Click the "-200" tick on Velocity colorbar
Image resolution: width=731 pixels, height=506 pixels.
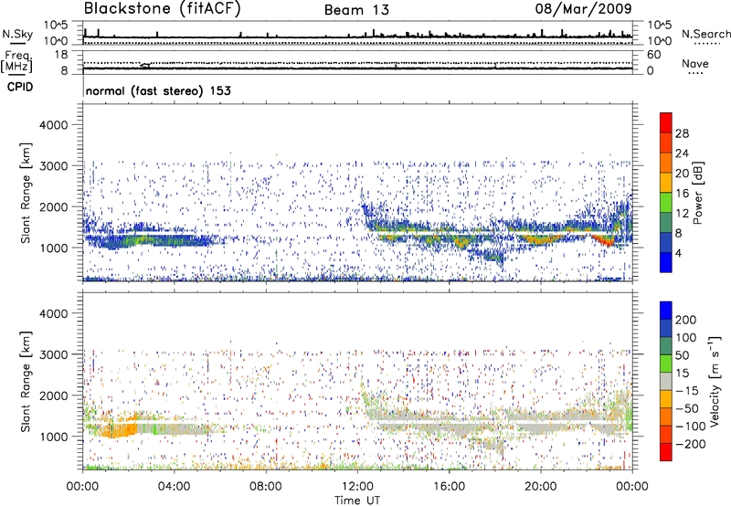[690, 444]
